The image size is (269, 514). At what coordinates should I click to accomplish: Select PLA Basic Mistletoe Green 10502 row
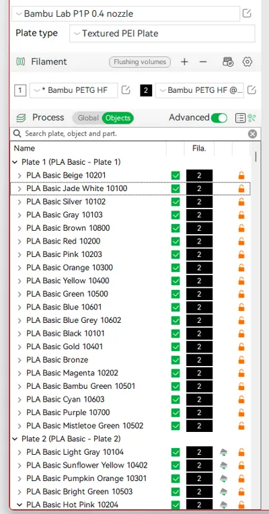tap(130, 426)
